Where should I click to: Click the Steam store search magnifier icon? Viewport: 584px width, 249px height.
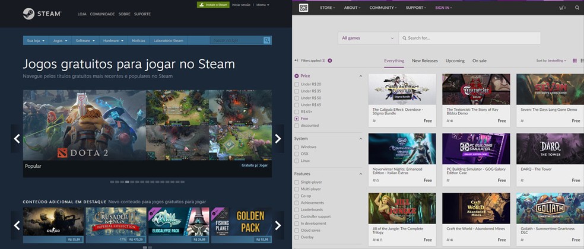(x=267, y=40)
